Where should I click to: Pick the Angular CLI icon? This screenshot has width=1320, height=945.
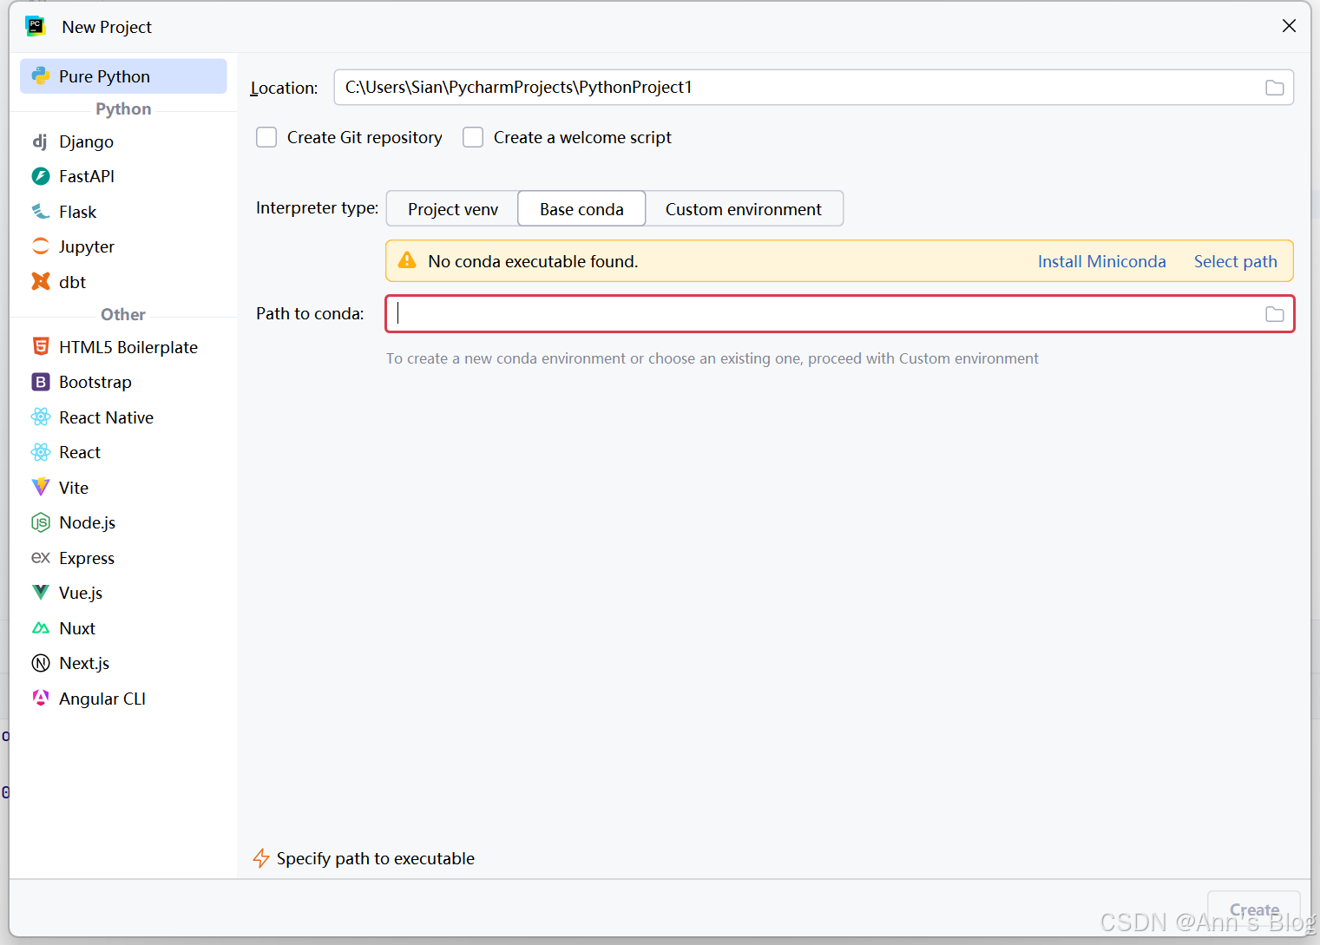pos(41,699)
